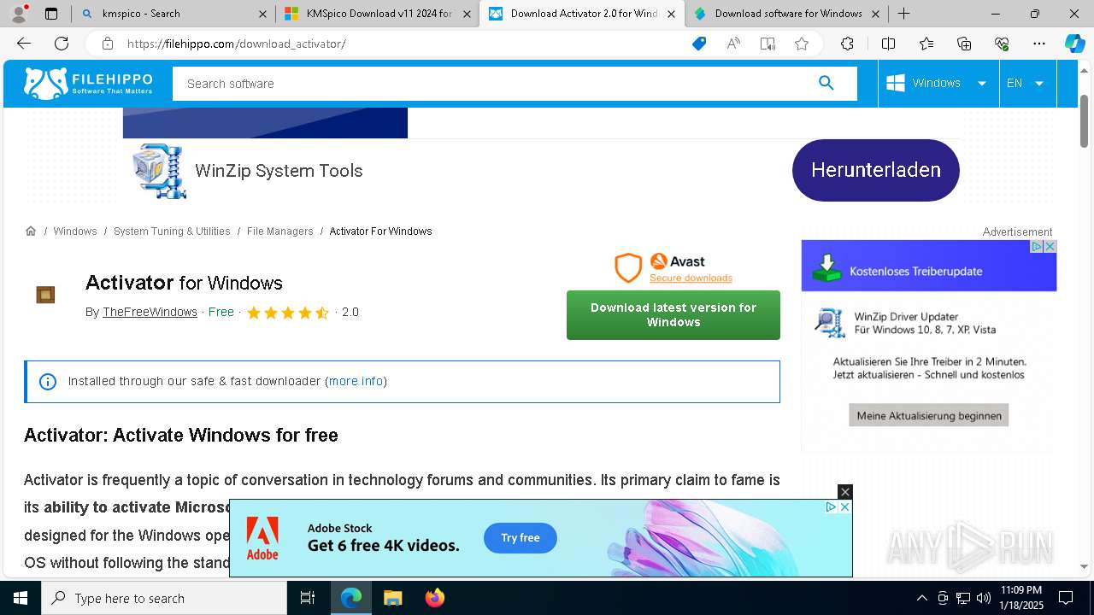Screen dimensions: 1094x615
Task: Open Task View on taskbar
Action: [308, 598]
